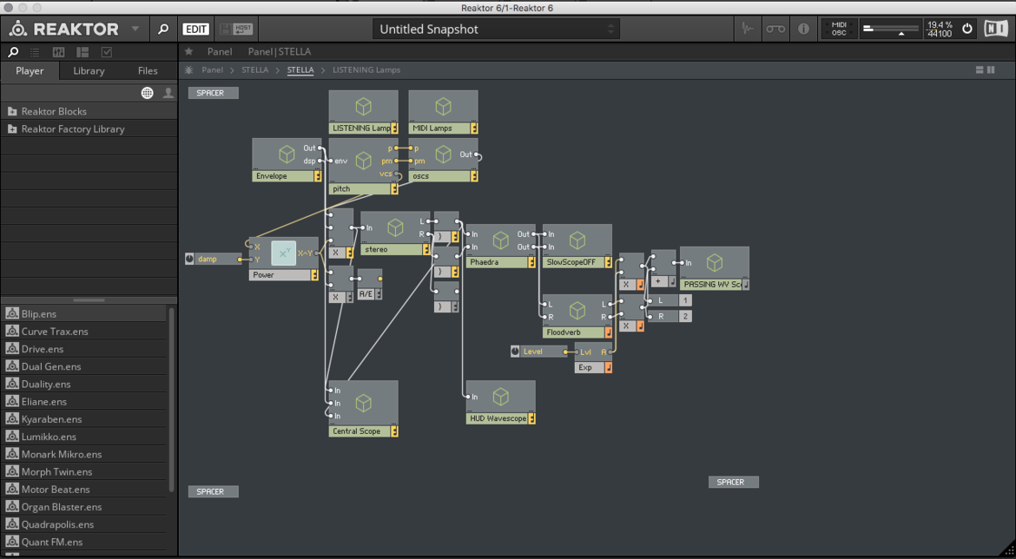Open the Reaktor Factory Library folder
1016x559 pixels.
(x=89, y=129)
